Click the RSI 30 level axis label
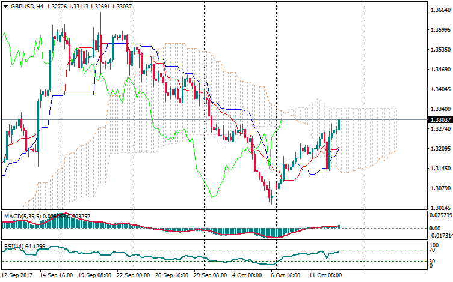This screenshot has height=282, width=453. 433,262
